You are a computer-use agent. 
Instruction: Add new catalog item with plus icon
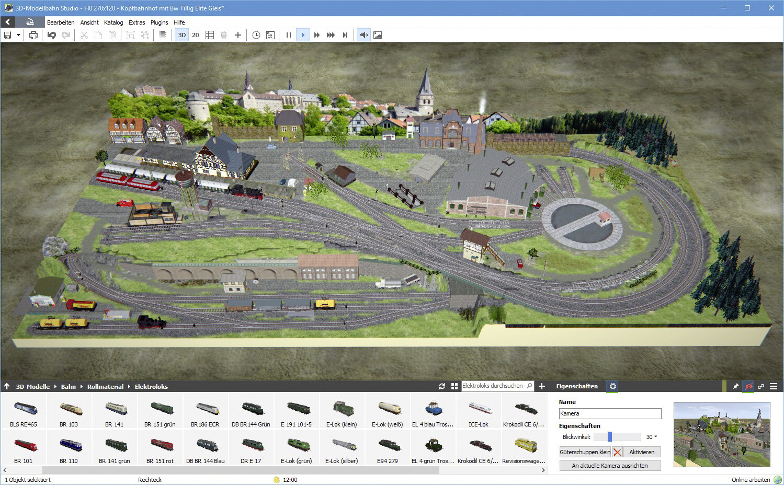tap(542, 386)
